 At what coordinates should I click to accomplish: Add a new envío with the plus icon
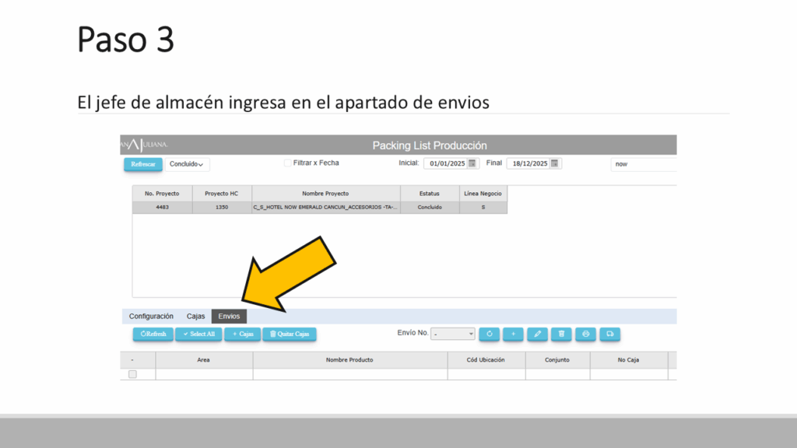513,334
